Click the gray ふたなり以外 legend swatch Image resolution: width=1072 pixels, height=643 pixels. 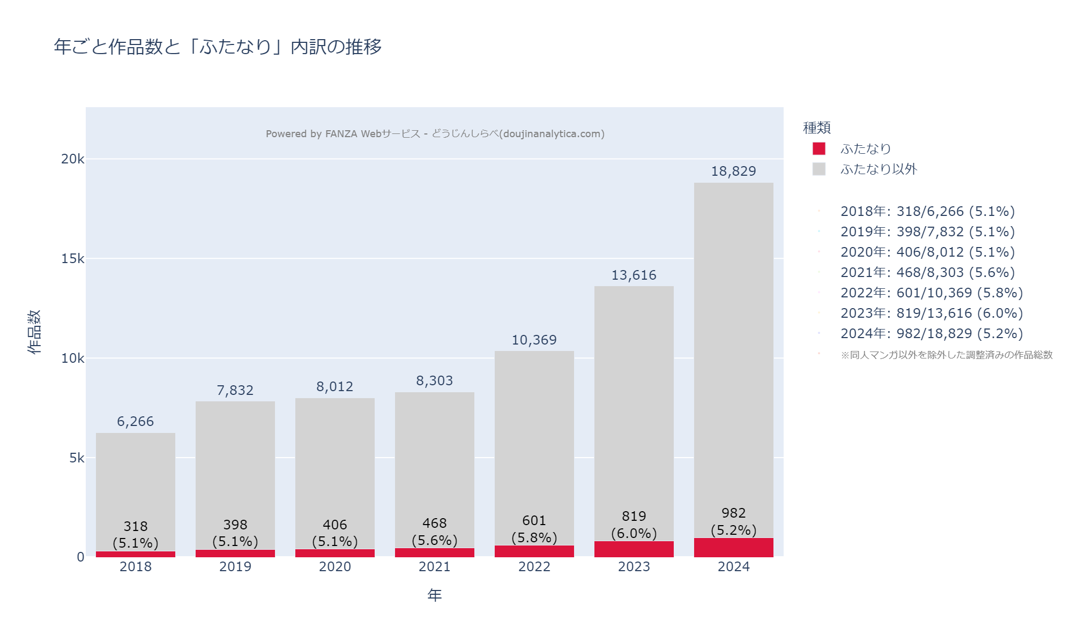818,169
